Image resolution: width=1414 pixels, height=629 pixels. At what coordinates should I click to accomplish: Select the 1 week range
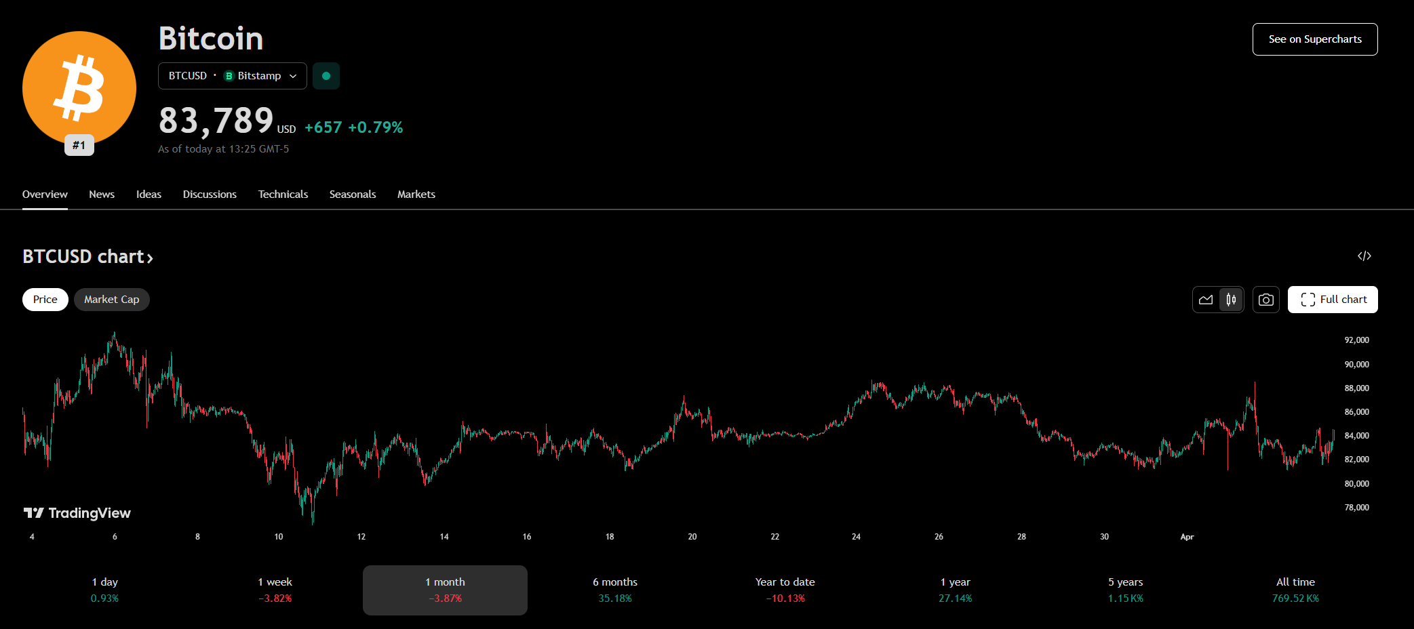[x=275, y=590]
